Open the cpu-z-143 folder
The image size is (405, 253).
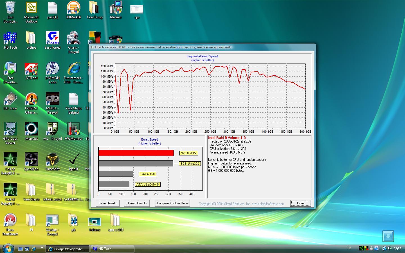(x=116, y=223)
